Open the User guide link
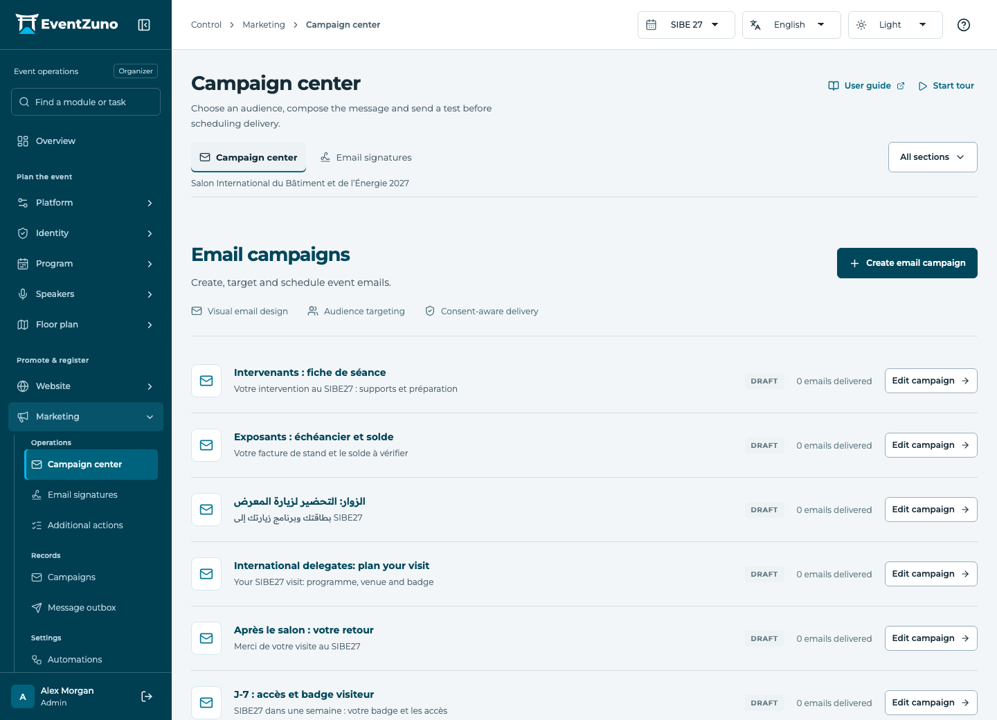This screenshot has height=720, width=997. [867, 86]
